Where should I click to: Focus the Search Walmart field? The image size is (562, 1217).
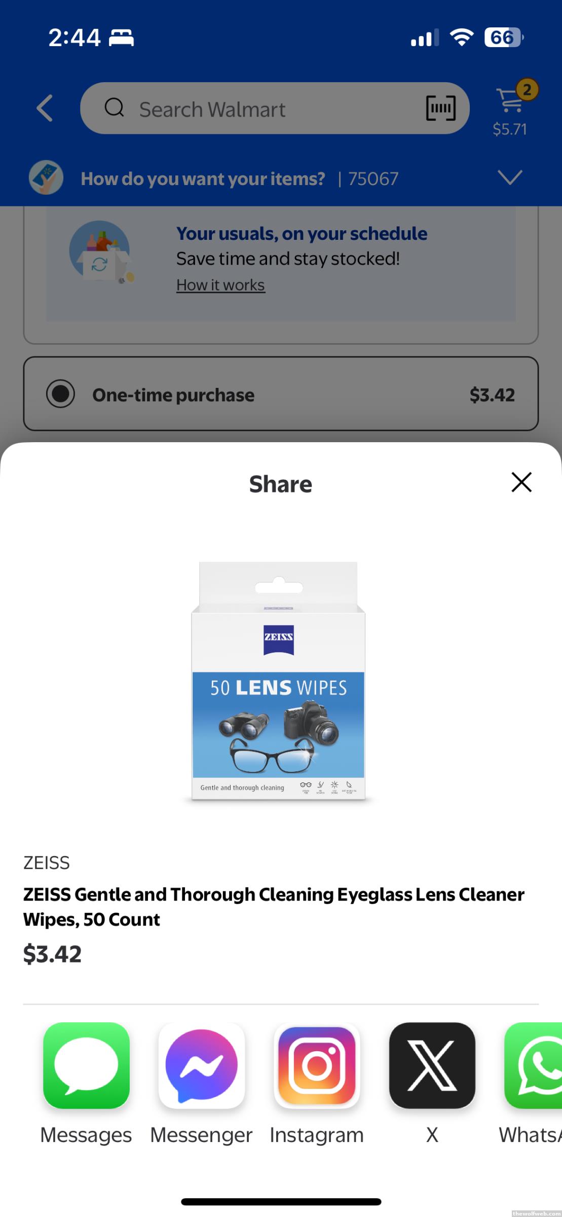(275, 108)
